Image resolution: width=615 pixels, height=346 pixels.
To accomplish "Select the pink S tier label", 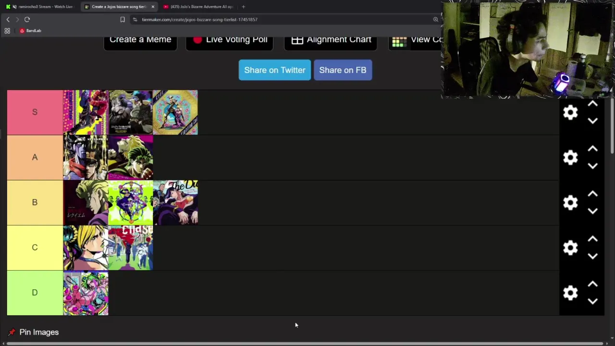I will tap(35, 112).
